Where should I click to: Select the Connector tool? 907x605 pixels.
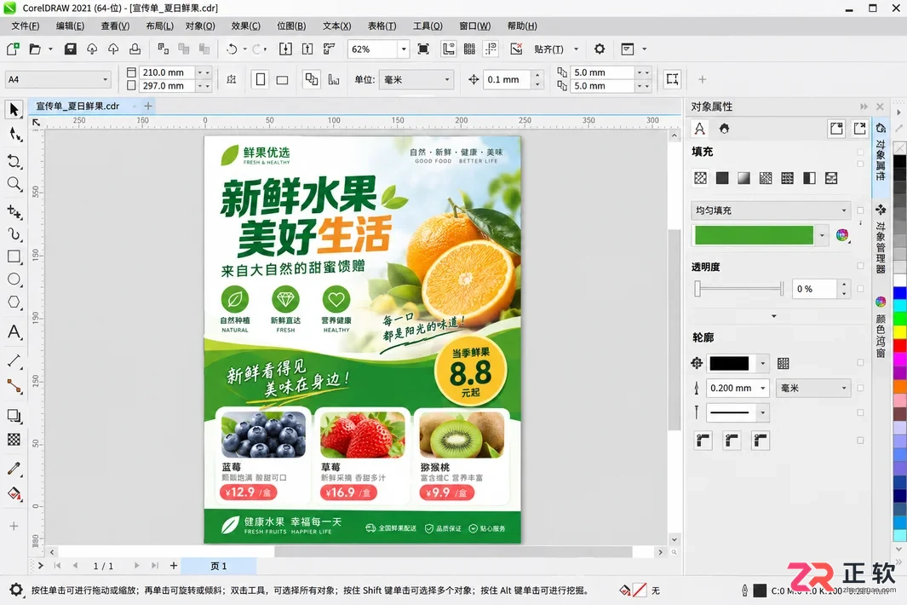14,385
